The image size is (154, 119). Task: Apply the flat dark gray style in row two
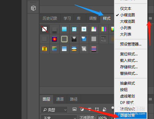tap(45, 39)
